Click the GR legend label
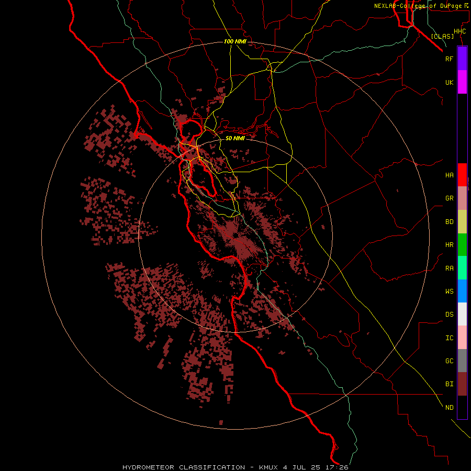 pos(449,198)
